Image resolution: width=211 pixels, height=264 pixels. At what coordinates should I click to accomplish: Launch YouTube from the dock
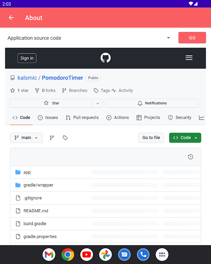(x=86, y=254)
